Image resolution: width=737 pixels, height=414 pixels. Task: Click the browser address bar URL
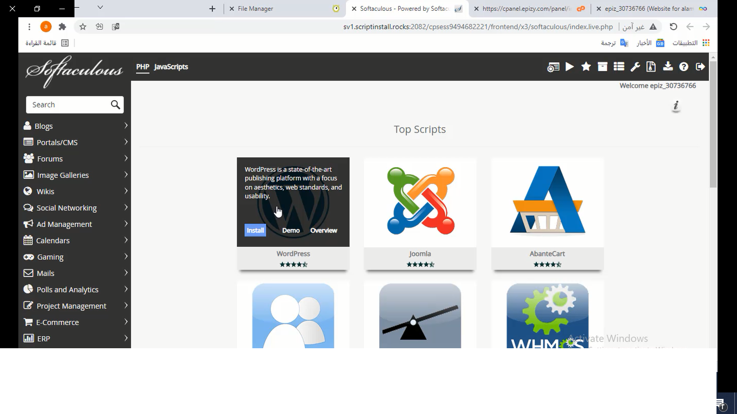click(478, 26)
